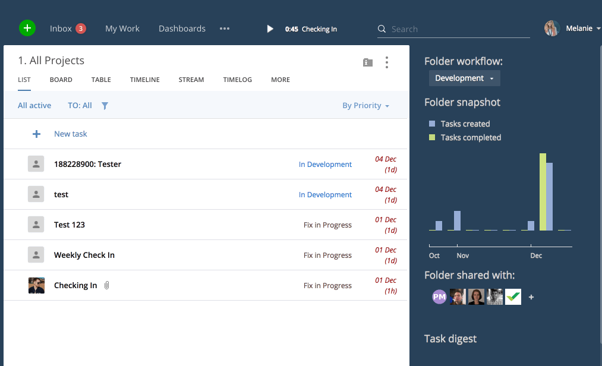Add a person with the share plus icon
The image size is (602, 366).
point(531,297)
